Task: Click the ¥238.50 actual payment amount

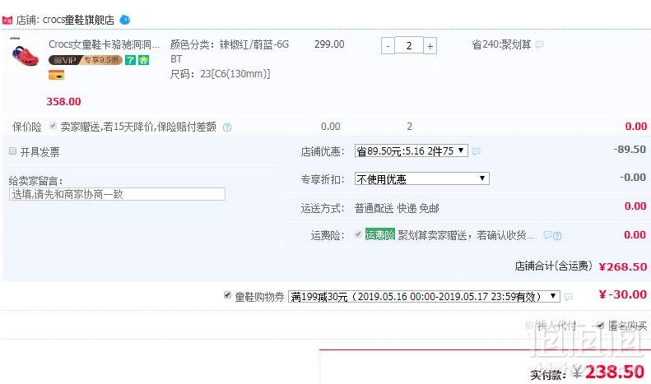Action: pyautogui.click(x=609, y=372)
